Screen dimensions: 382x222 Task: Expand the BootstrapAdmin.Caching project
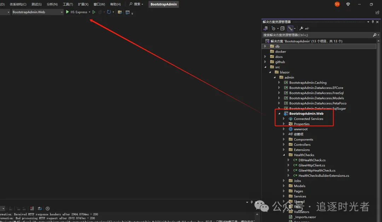point(279,83)
